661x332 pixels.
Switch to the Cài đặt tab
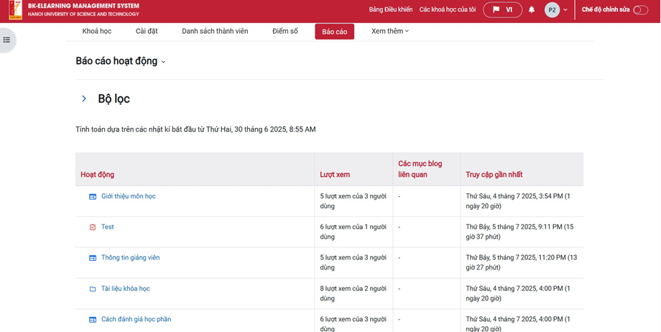click(x=147, y=31)
